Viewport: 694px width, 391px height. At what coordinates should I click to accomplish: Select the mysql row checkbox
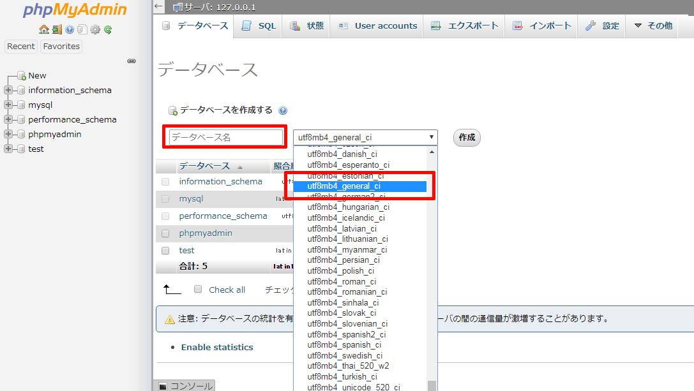pyautogui.click(x=165, y=199)
